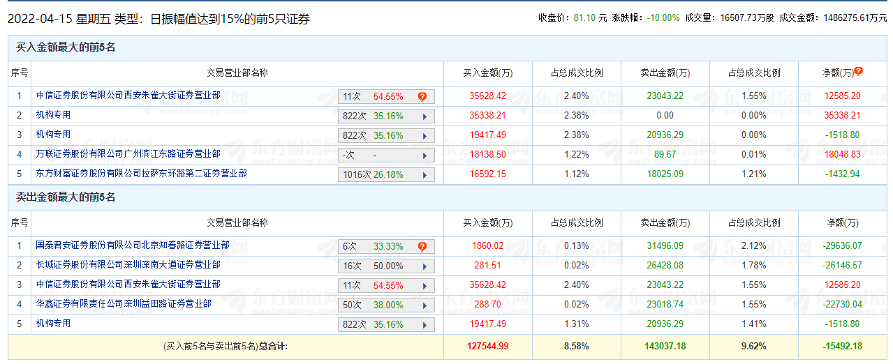
Task: Open 国泰君安证券北京知春路证券营业部 link
Action: (x=133, y=245)
